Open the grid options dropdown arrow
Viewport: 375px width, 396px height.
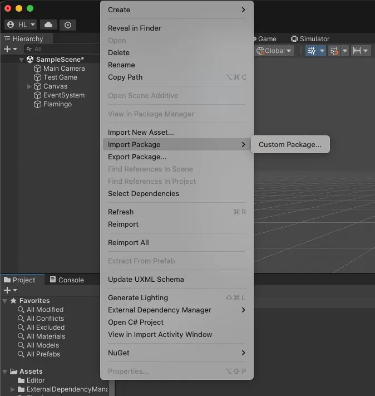pos(322,51)
